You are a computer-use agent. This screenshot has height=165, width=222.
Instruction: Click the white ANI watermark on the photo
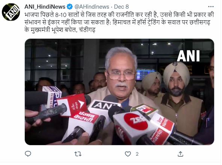point(188,56)
